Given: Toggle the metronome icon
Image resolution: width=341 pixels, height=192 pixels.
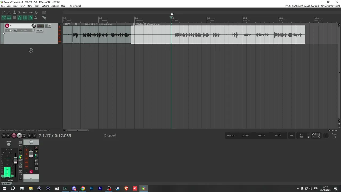Looking at the screenshot, I should [x=36, y=13].
